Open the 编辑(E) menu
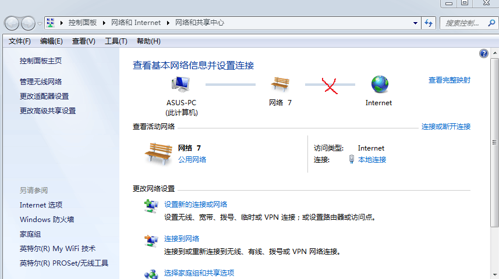Viewport: 499px width, 279px height. [51, 41]
